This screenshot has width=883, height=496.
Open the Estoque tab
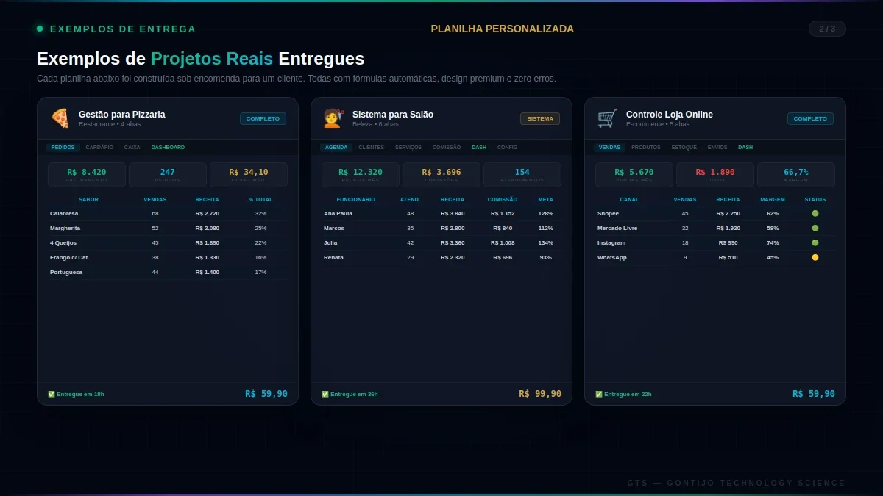684,147
